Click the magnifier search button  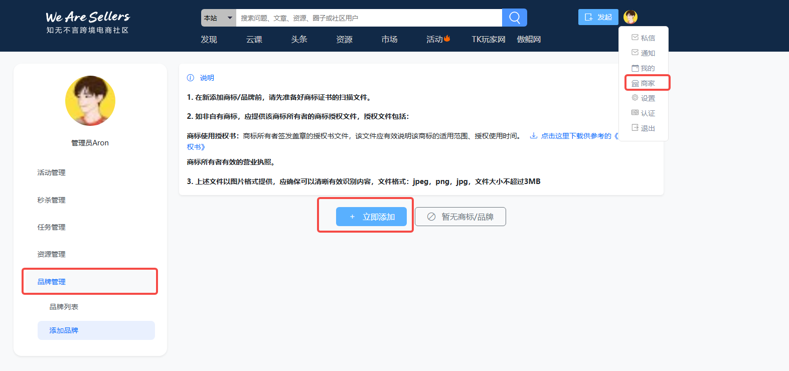(x=514, y=18)
